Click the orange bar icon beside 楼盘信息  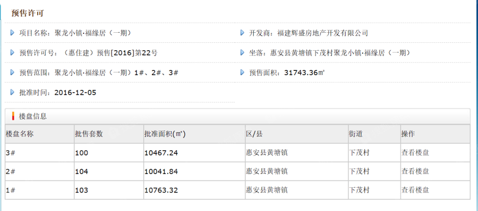pos(13,116)
